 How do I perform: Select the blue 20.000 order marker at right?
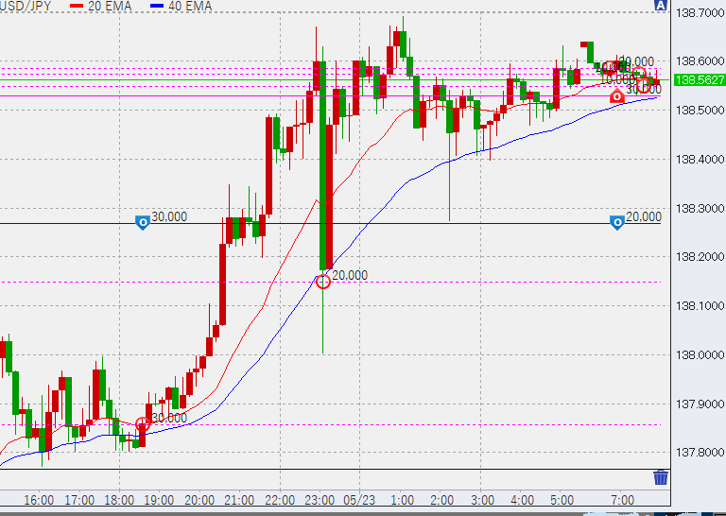click(617, 223)
